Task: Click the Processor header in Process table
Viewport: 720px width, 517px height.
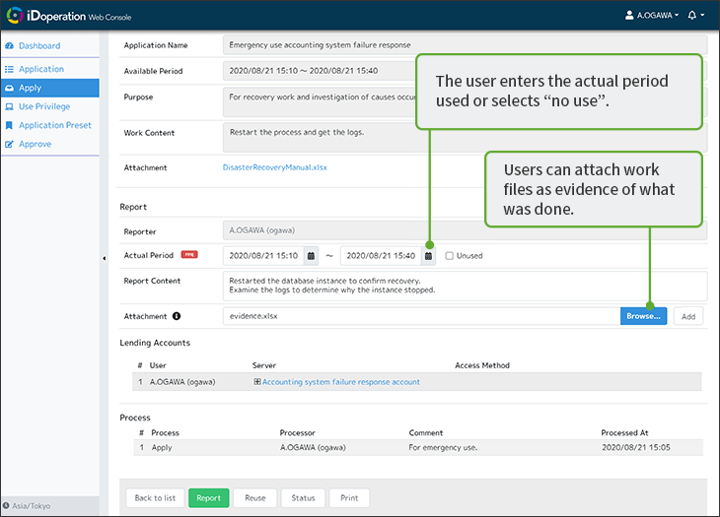Action: [x=297, y=433]
